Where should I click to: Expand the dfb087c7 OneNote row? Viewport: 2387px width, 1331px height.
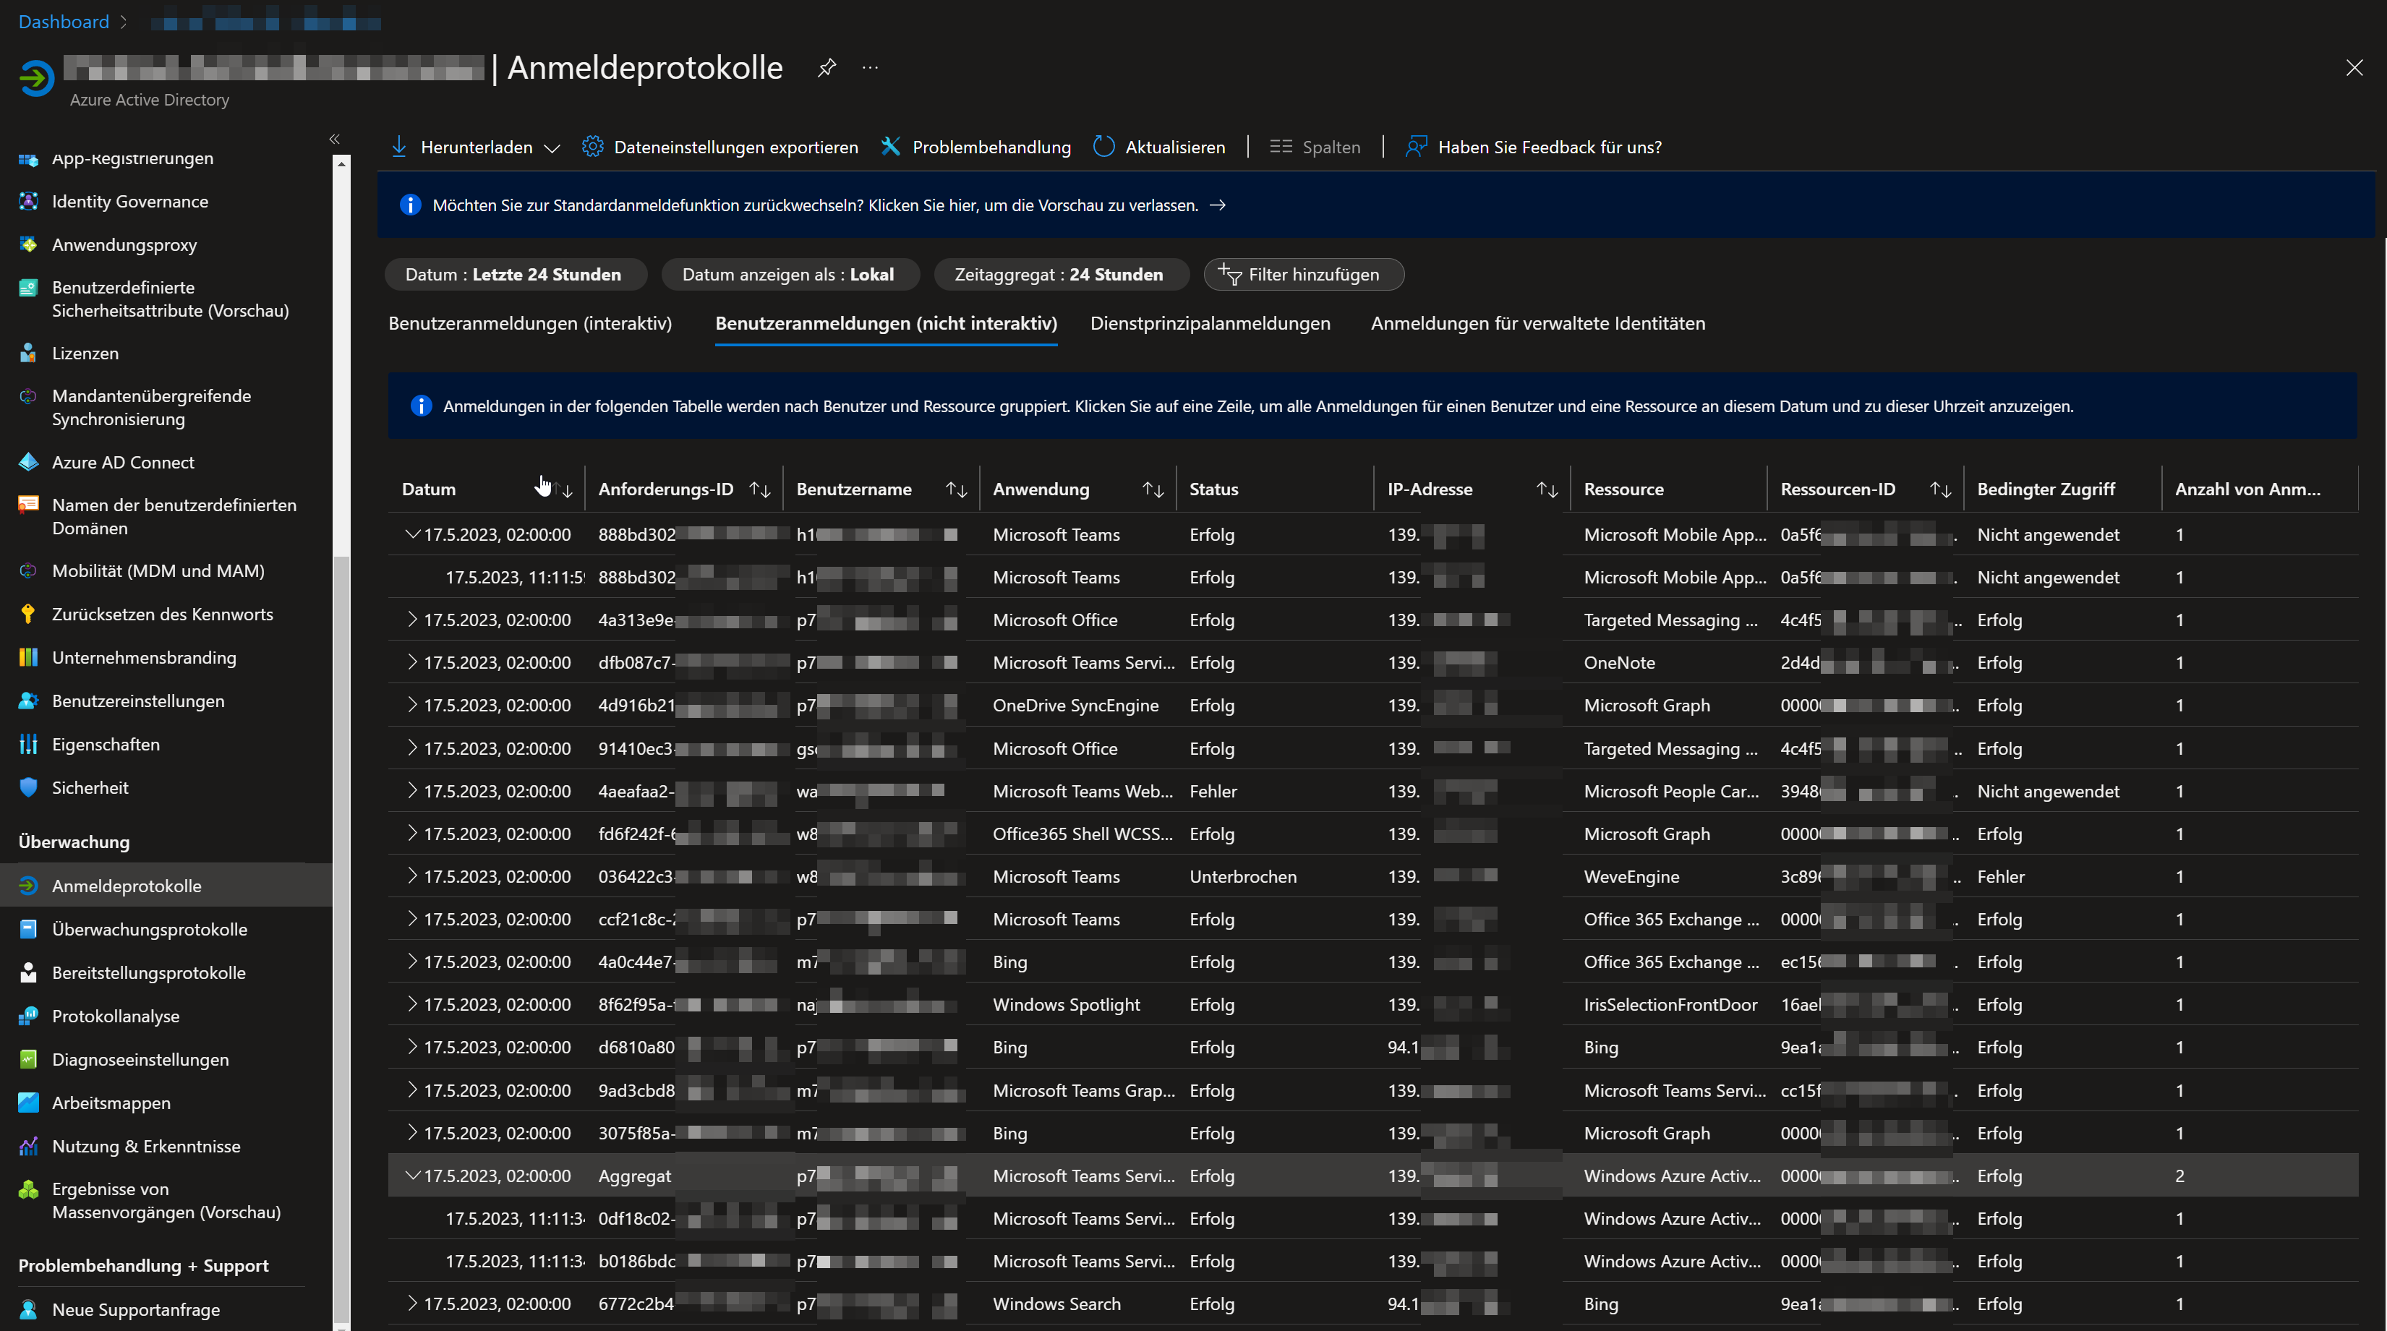(412, 662)
